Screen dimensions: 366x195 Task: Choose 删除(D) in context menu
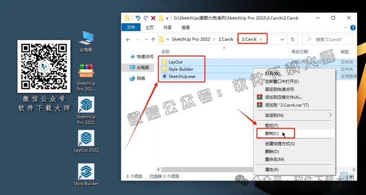[272, 152]
